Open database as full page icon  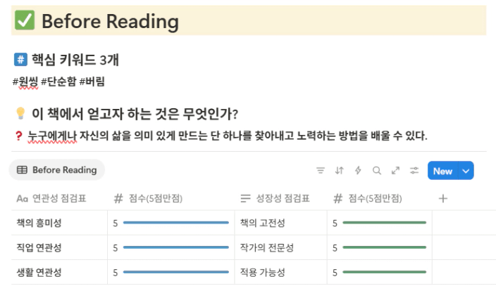click(x=395, y=171)
